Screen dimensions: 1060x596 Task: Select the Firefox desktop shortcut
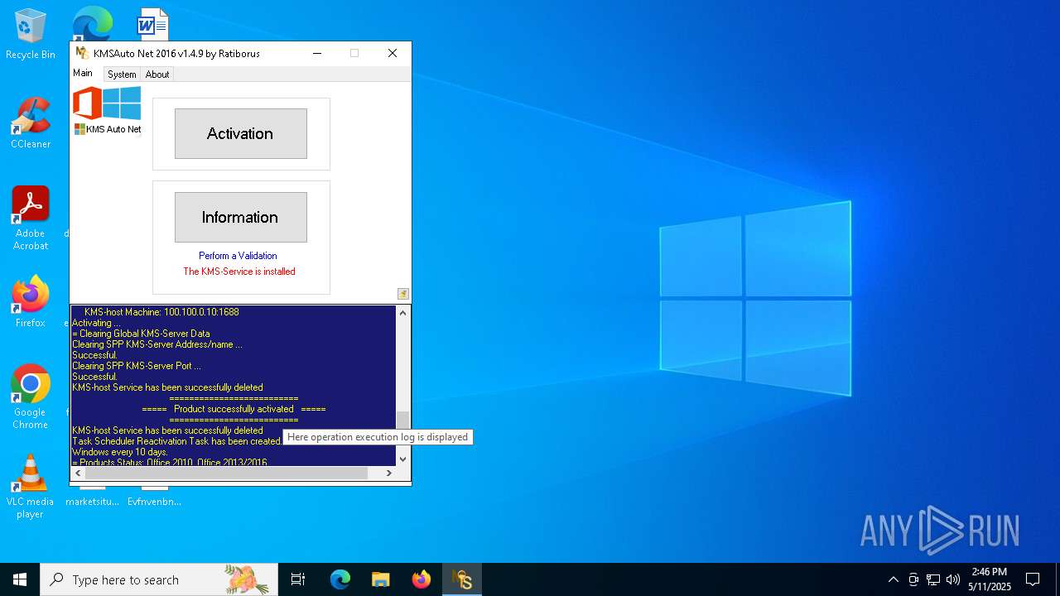(31, 301)
